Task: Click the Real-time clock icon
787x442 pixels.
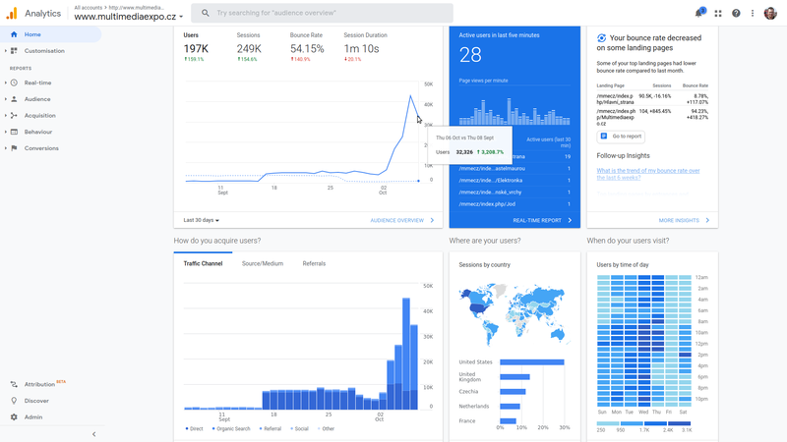Action: coord(14,83)
